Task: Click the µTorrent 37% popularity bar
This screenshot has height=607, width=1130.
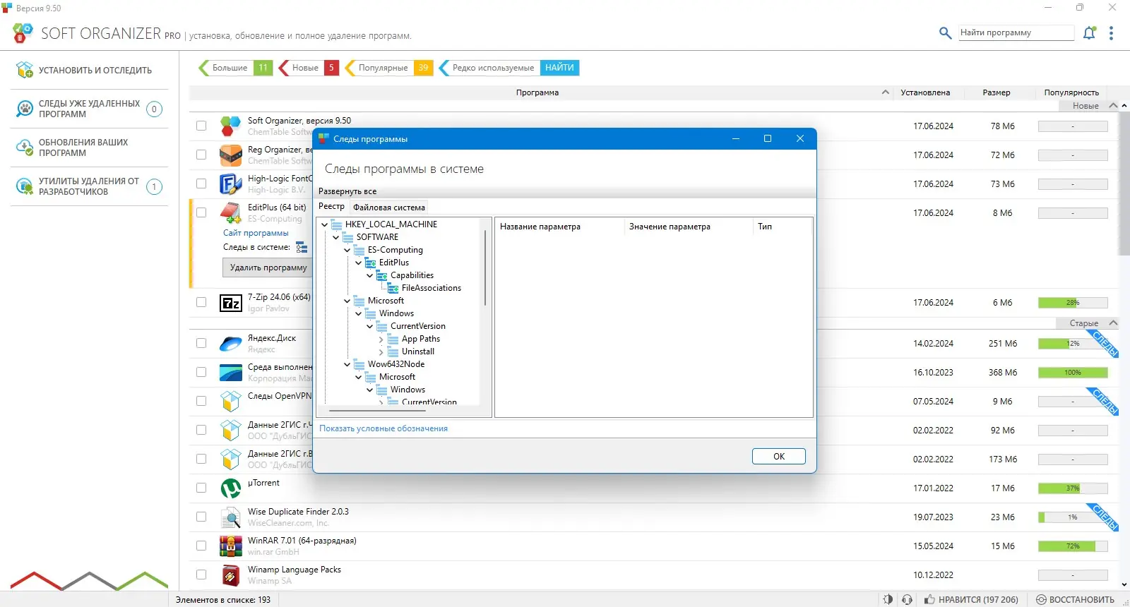Action: coord(1073,488)
